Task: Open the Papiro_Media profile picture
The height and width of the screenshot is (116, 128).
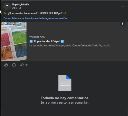Action: tap(7, 6)
